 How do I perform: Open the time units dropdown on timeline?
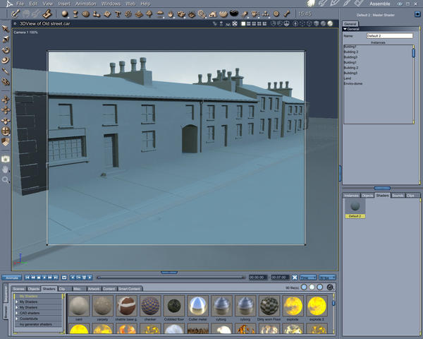tap(308, 278)
